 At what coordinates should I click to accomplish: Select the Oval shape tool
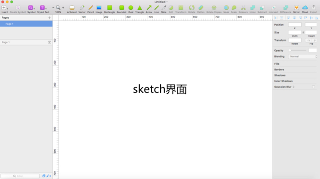(131, 8)
